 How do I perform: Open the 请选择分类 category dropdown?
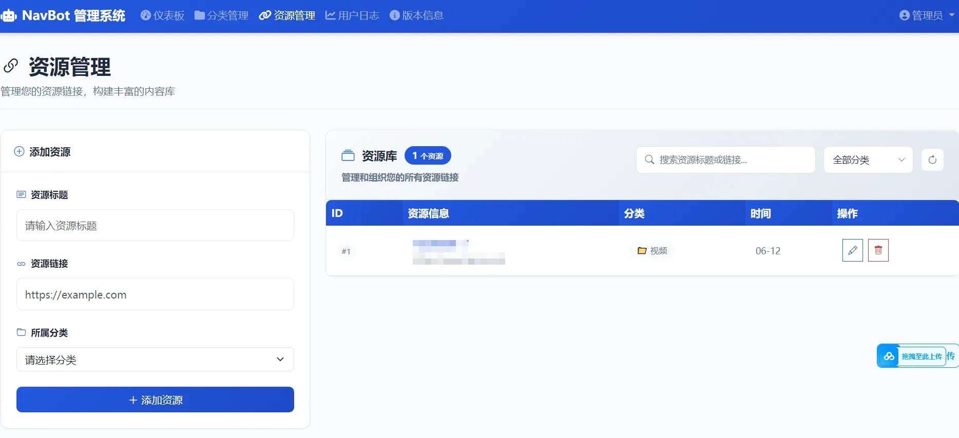tap(155, 360)
